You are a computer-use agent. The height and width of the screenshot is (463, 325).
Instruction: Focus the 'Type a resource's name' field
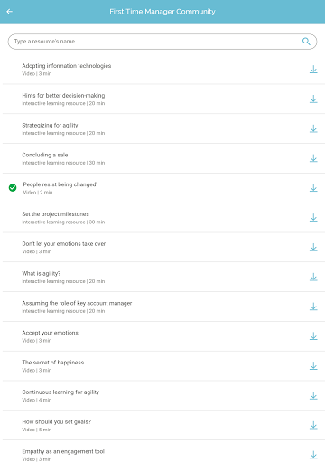pyautogui.click(x=162, y=42)
